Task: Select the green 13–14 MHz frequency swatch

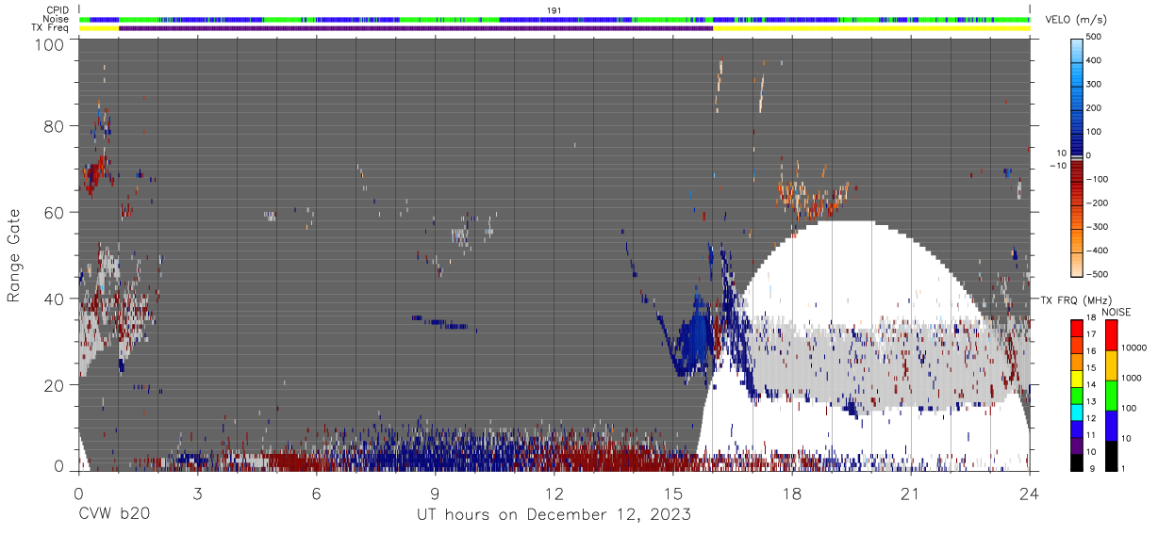Action: point(1077,395)
